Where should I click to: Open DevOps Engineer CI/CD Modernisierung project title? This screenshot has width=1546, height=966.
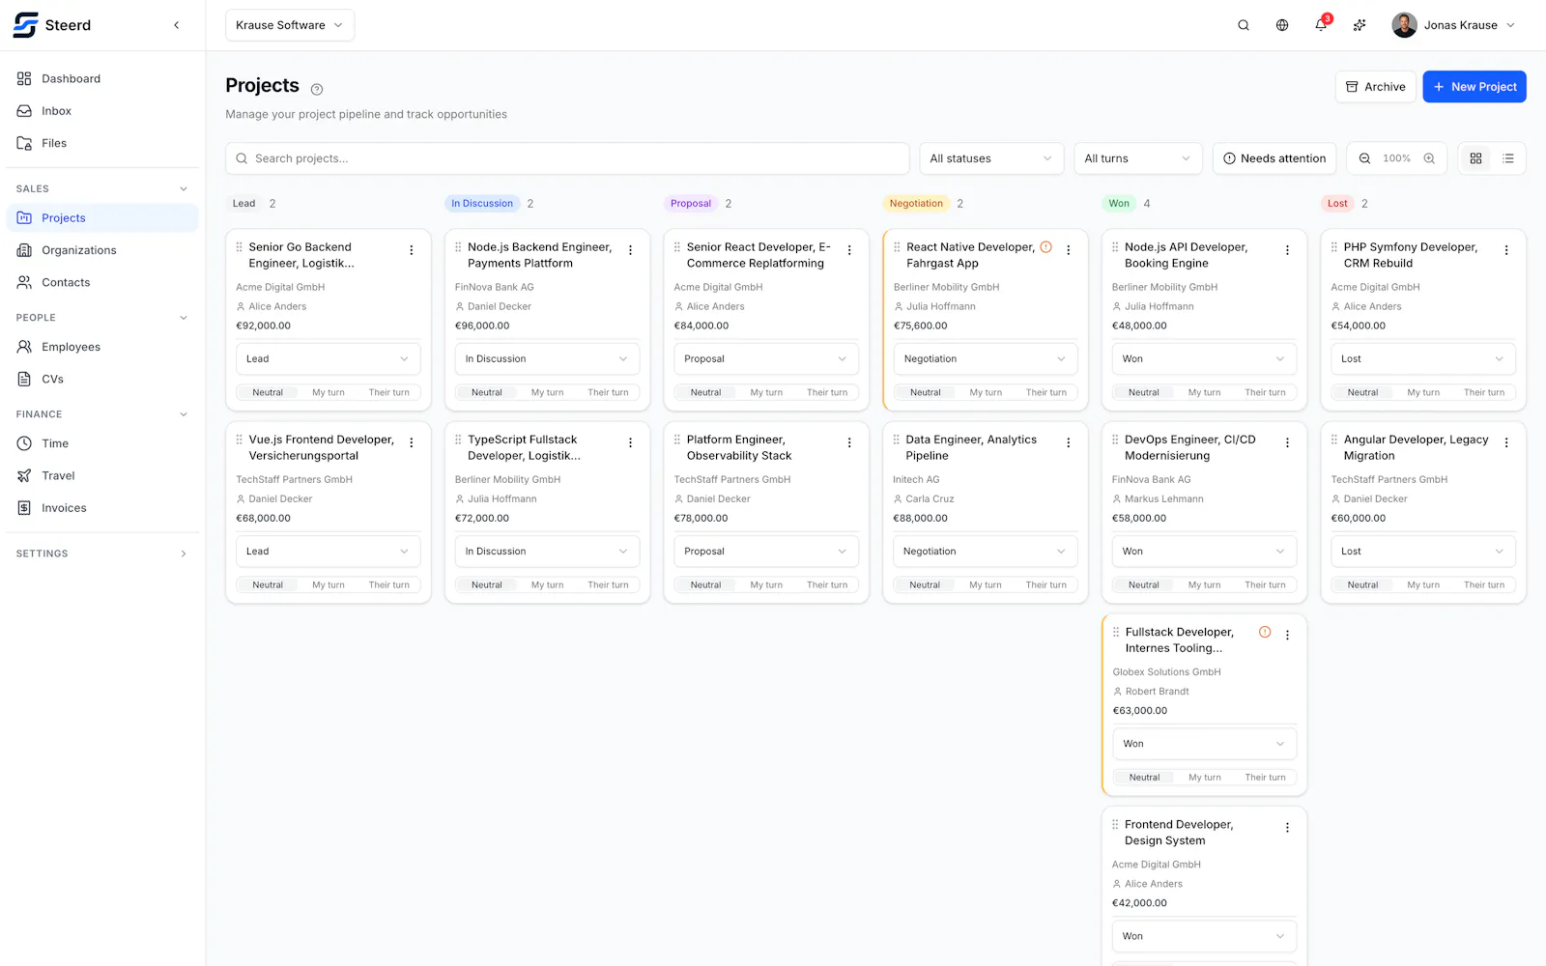[1190, 447]
